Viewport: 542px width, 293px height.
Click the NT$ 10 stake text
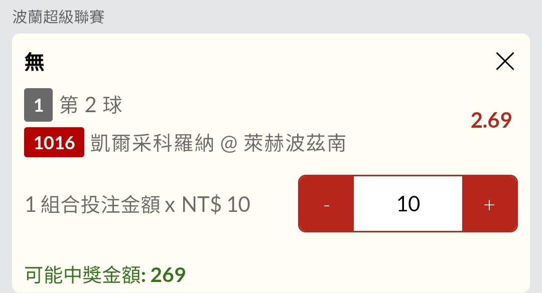pos(216,205)
